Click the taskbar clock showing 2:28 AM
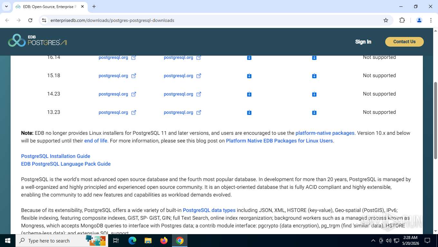 coord(410,241)
